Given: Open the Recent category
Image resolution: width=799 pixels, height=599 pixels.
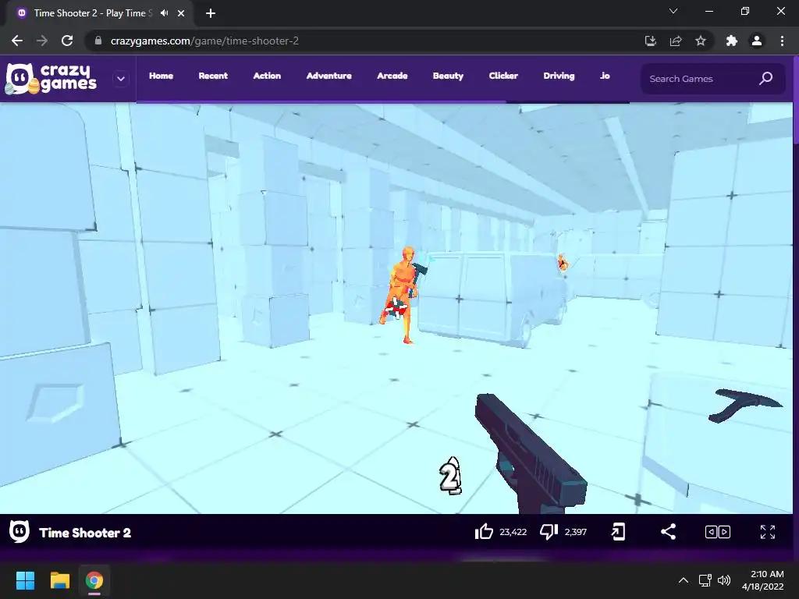Looking at the screenshot, I should (213, 76).
